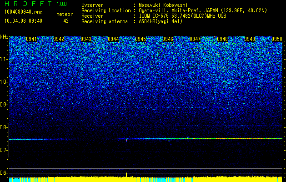This screenshot has height=182, width=286.
Task: Click the meteor echo spike below carrier line
Action: pos(126,141)
